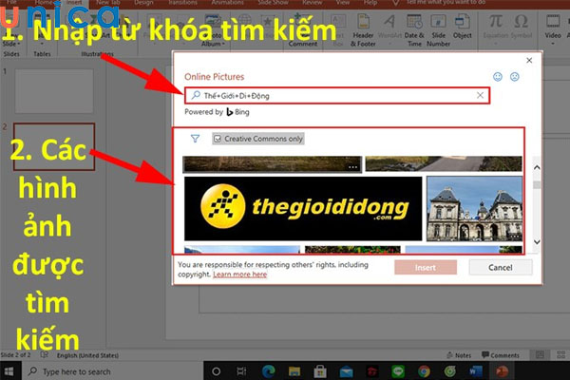This screenshot has height=380, width=570.
Task: Open the Transitions ribbon tab
Action: click(182, 3)
